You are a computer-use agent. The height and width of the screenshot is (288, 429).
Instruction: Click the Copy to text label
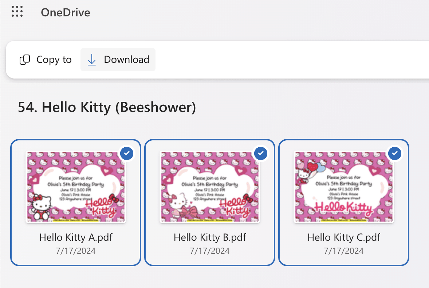pyautogui.click(x=54, y=60)
